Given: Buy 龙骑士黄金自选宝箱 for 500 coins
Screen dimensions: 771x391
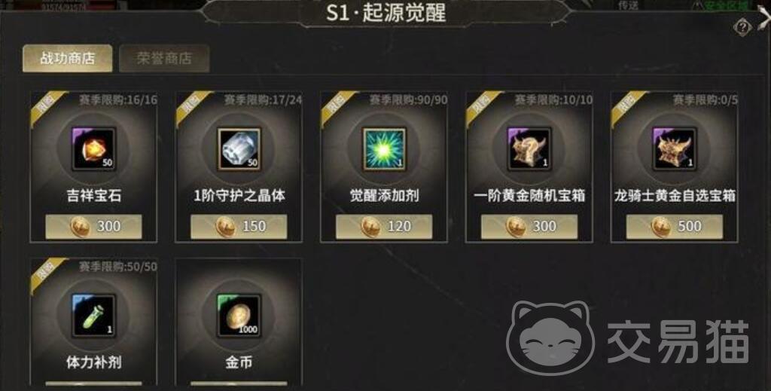Looking at the screenshot, I should coord(674,226).
